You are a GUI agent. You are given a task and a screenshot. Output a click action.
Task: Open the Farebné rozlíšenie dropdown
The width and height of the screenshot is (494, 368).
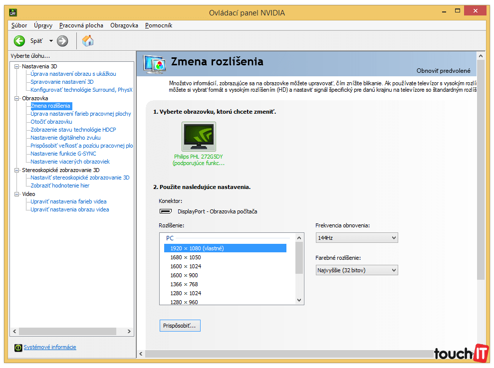tap(356, 270)
